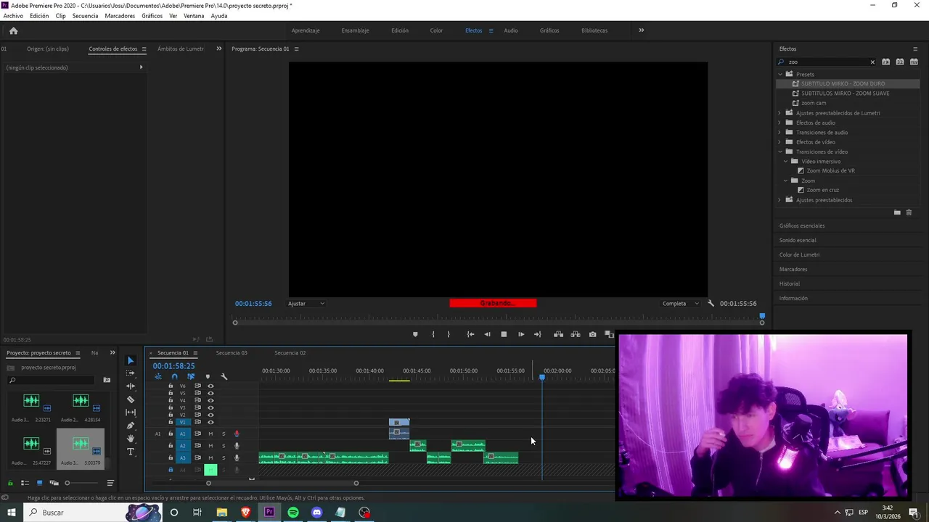Toggle Linked Selection in timeline

[x=191, y=376]
